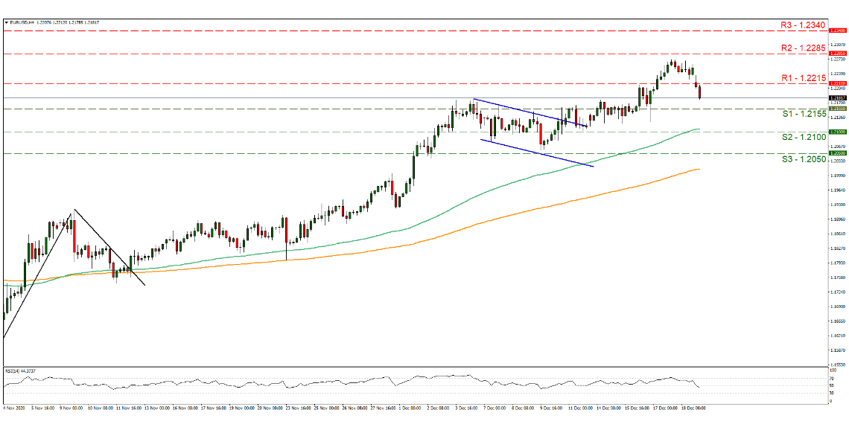Click the S1 - 1.2155 label
This screenshot has height=430, width=849.
804,115
